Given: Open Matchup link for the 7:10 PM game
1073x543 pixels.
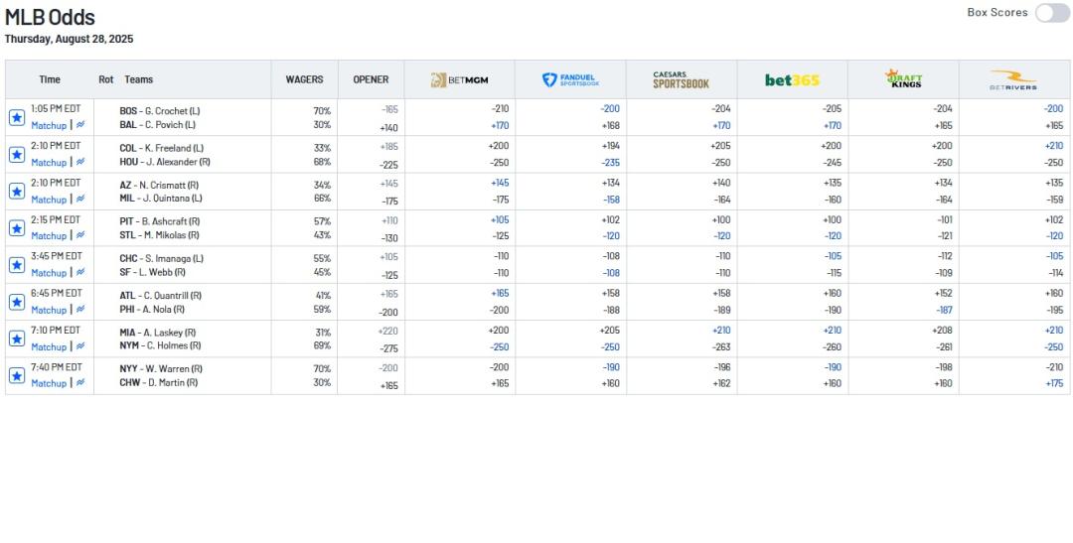Looking at the screenshot, I should (x=49, y=347).
